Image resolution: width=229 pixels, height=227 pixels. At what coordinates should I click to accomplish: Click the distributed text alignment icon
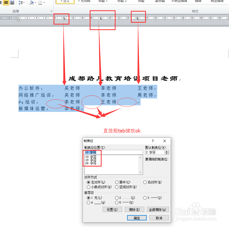[12, 3]
